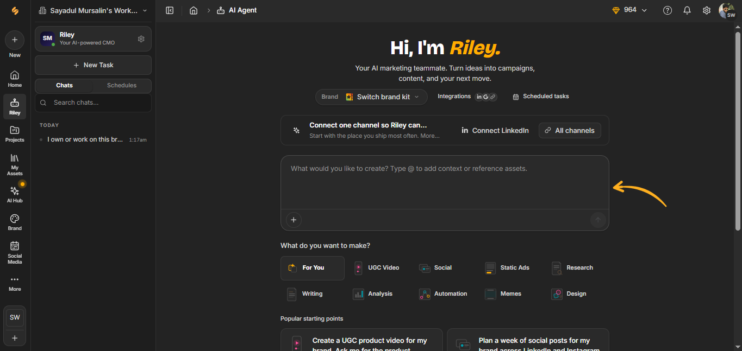
Task: Click the Search chats field
Action: (x=93, y=103)
